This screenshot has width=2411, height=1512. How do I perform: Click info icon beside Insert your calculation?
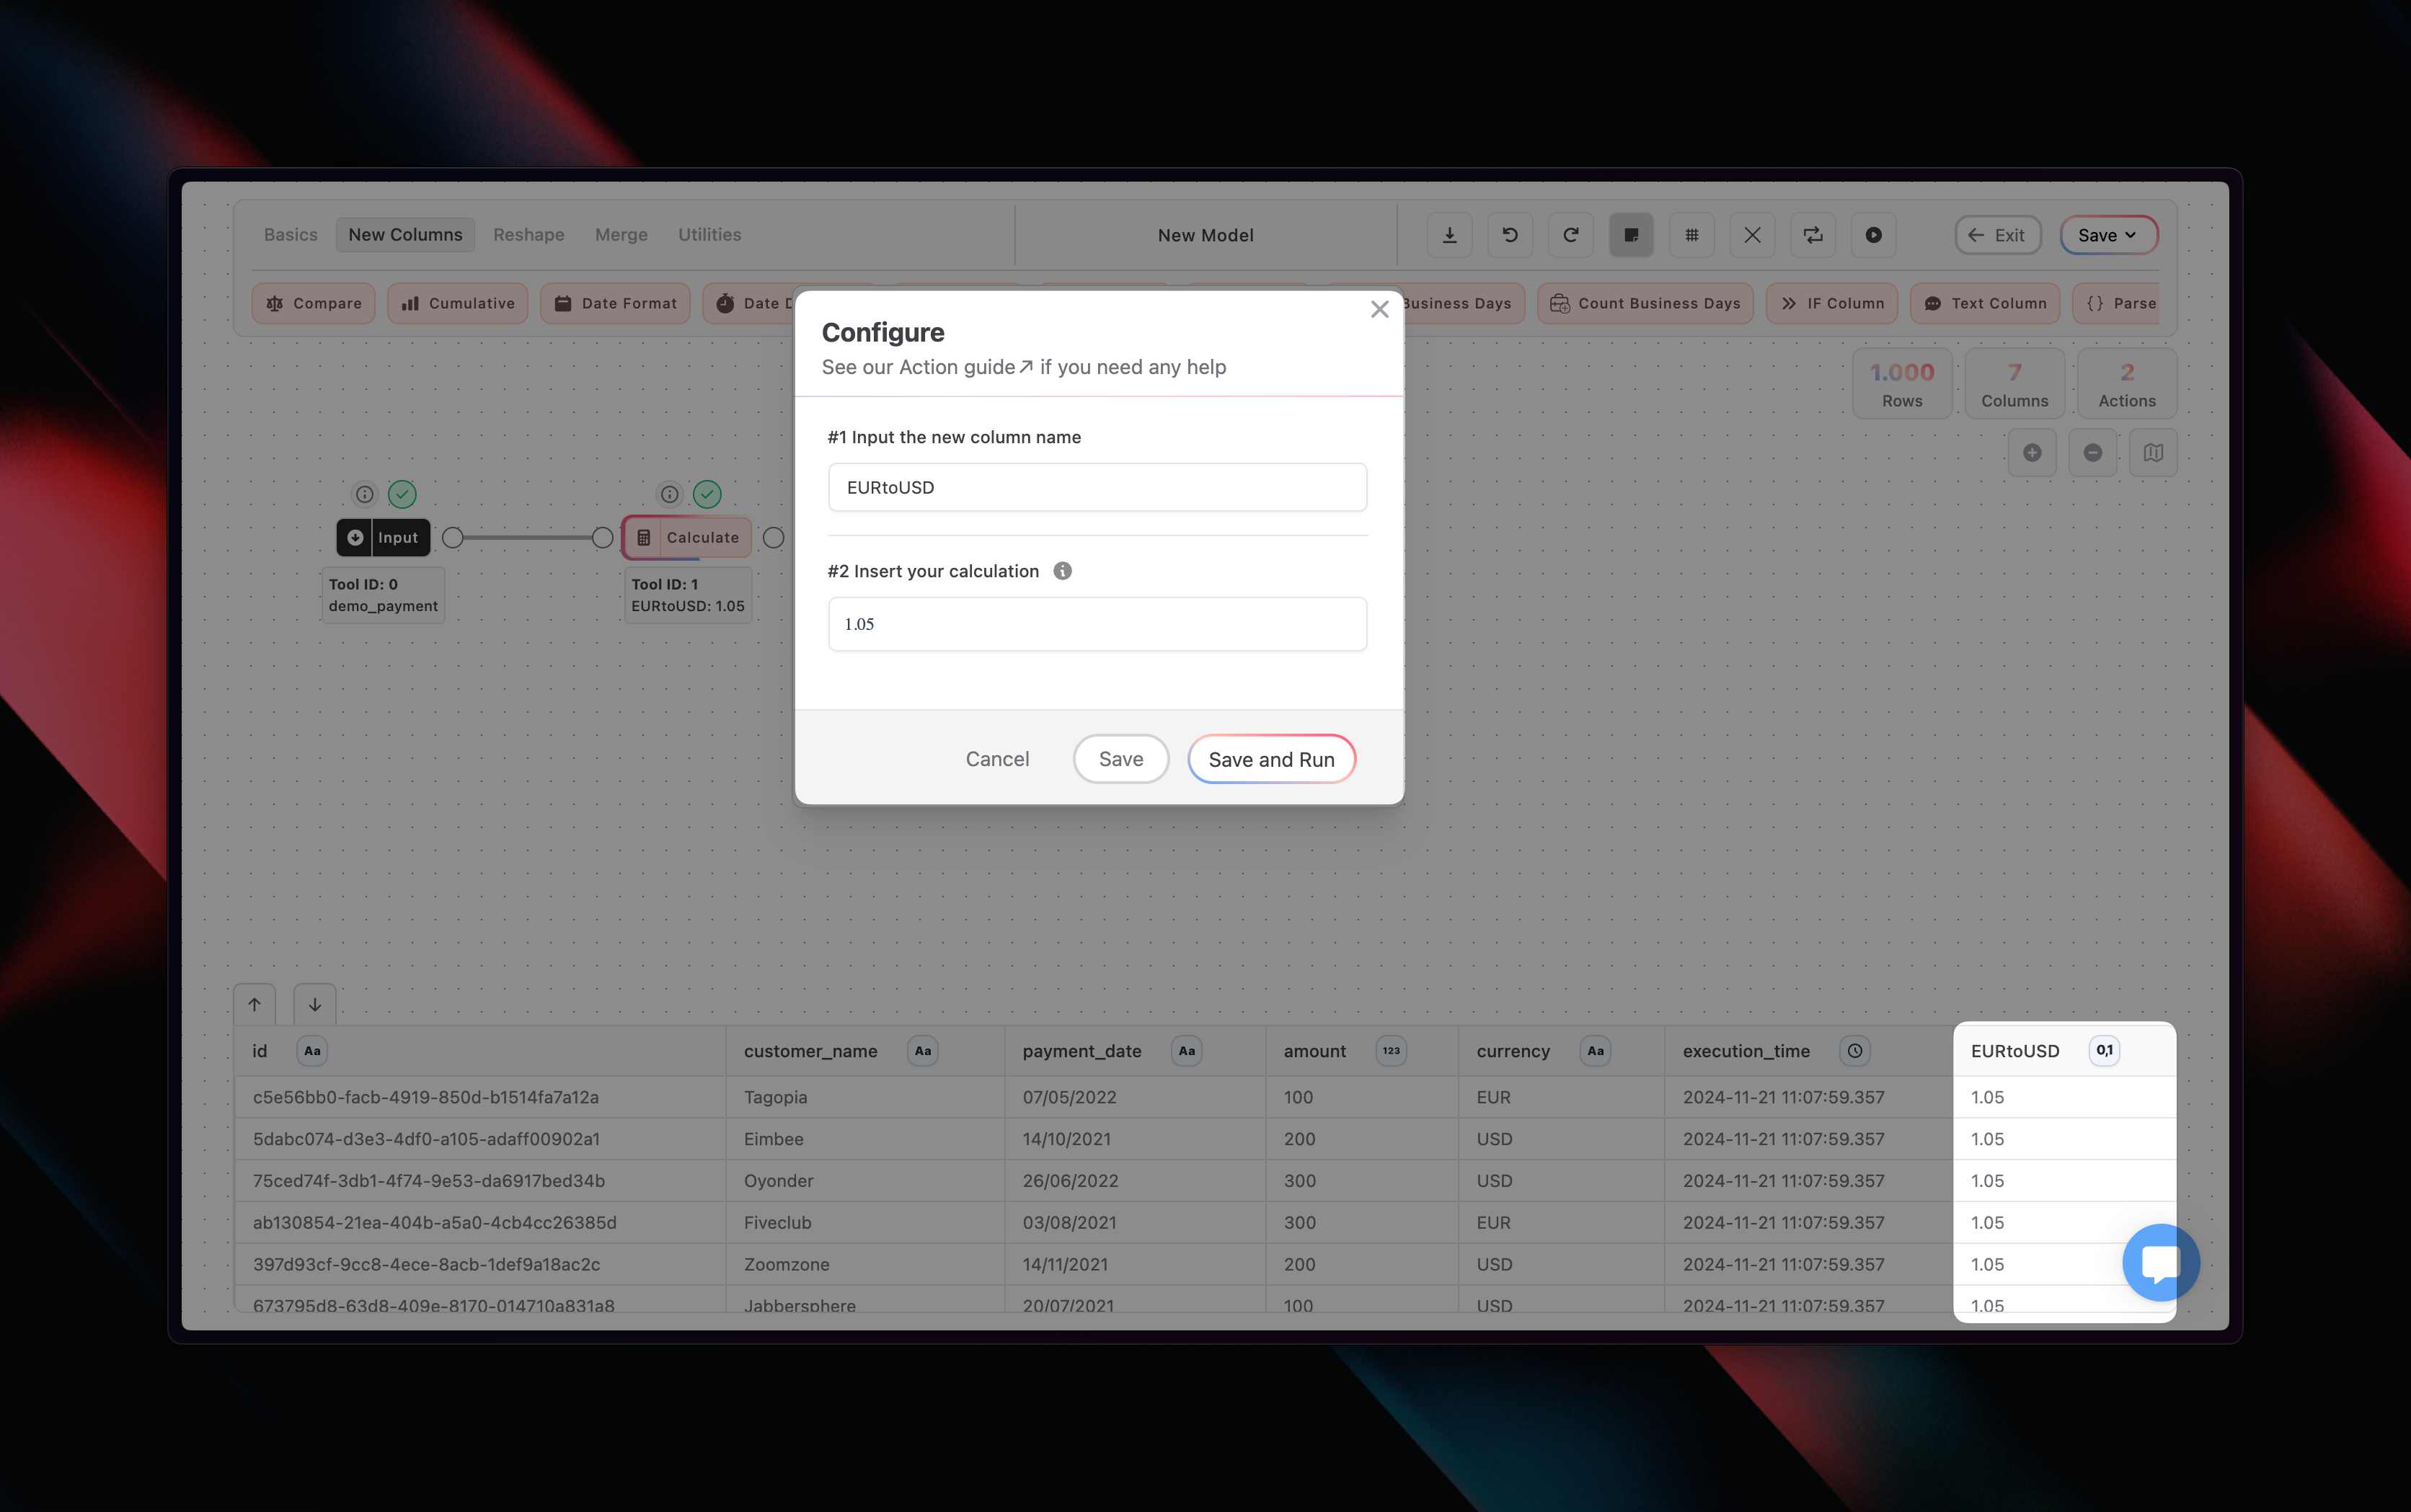(x=1063, y=571)
